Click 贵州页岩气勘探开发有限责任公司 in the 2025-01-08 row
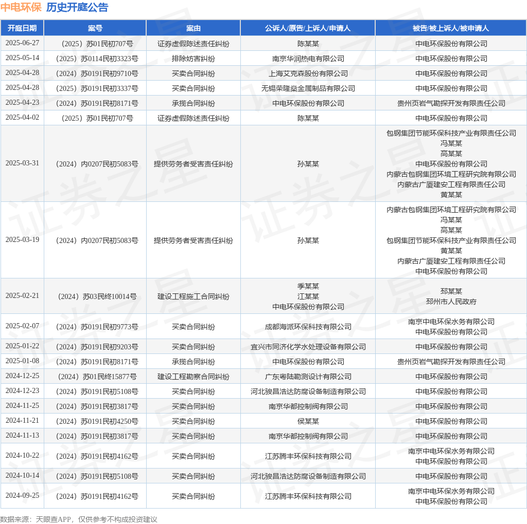 pos(451,362)
